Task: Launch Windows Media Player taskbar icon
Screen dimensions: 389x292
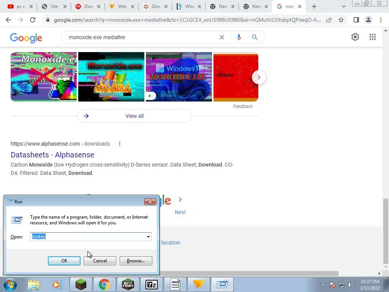Action: point(57,284)
